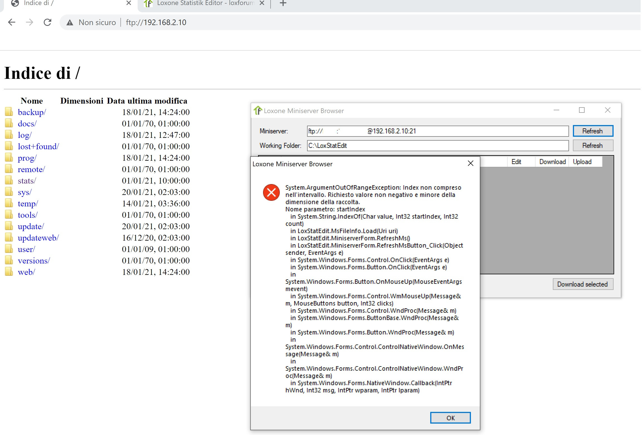Open a new browser tab with plus icon
Viewport: 642px width, 435px height.
tap(283, 3)
